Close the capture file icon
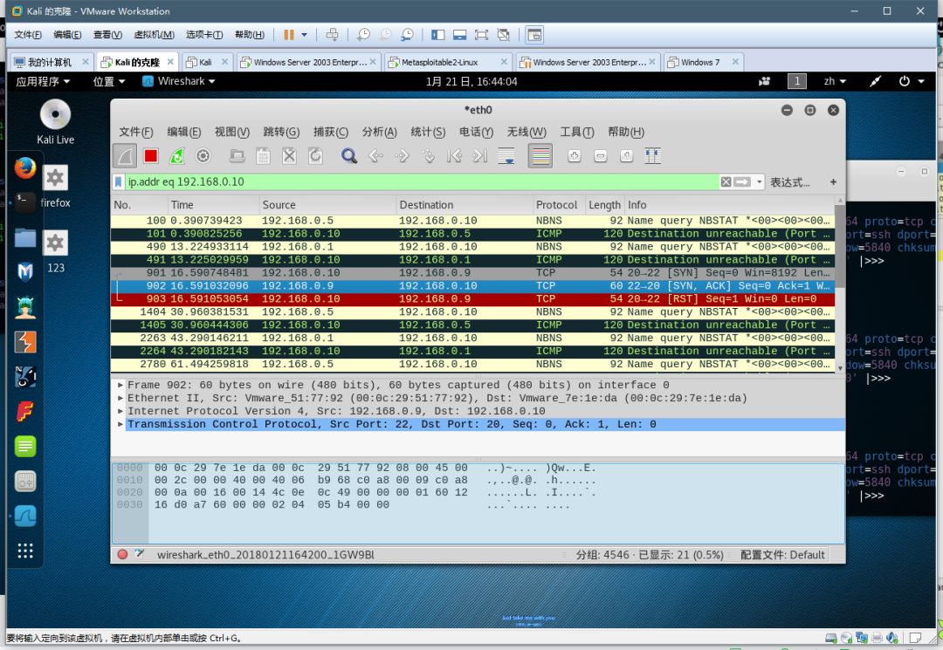The image size is (943, 650). (289, 156)
